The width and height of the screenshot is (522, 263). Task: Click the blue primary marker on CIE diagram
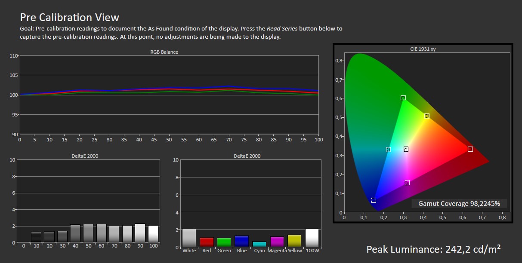[x=374, y=200]
